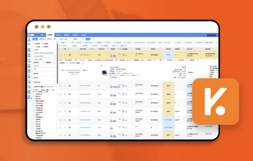Viewport: 253px width, 161px height.
Task: Expand order row 1 with its blue plus icon
Action: coord(70,55)
